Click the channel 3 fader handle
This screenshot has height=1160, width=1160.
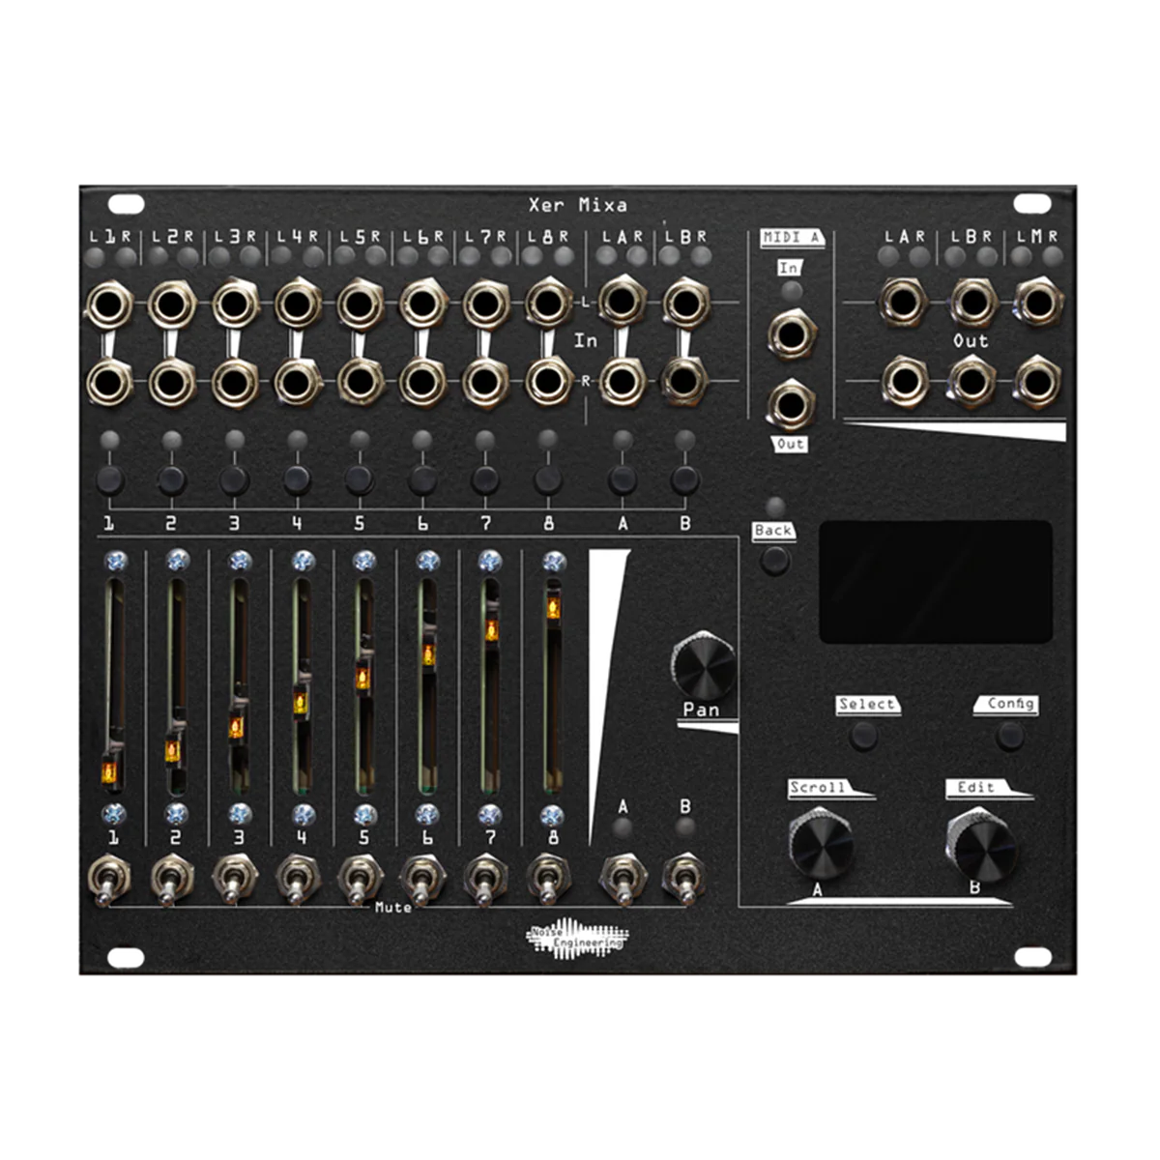(236, 727)
